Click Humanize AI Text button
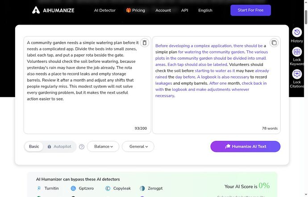The height and width of the screenshot is (197, 308). (246, 147)
